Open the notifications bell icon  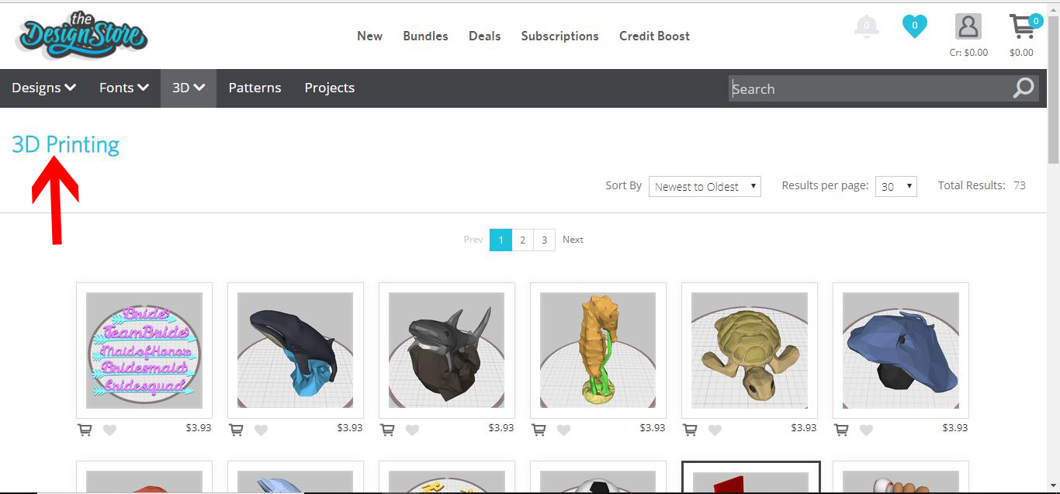[x=866, y=26]
